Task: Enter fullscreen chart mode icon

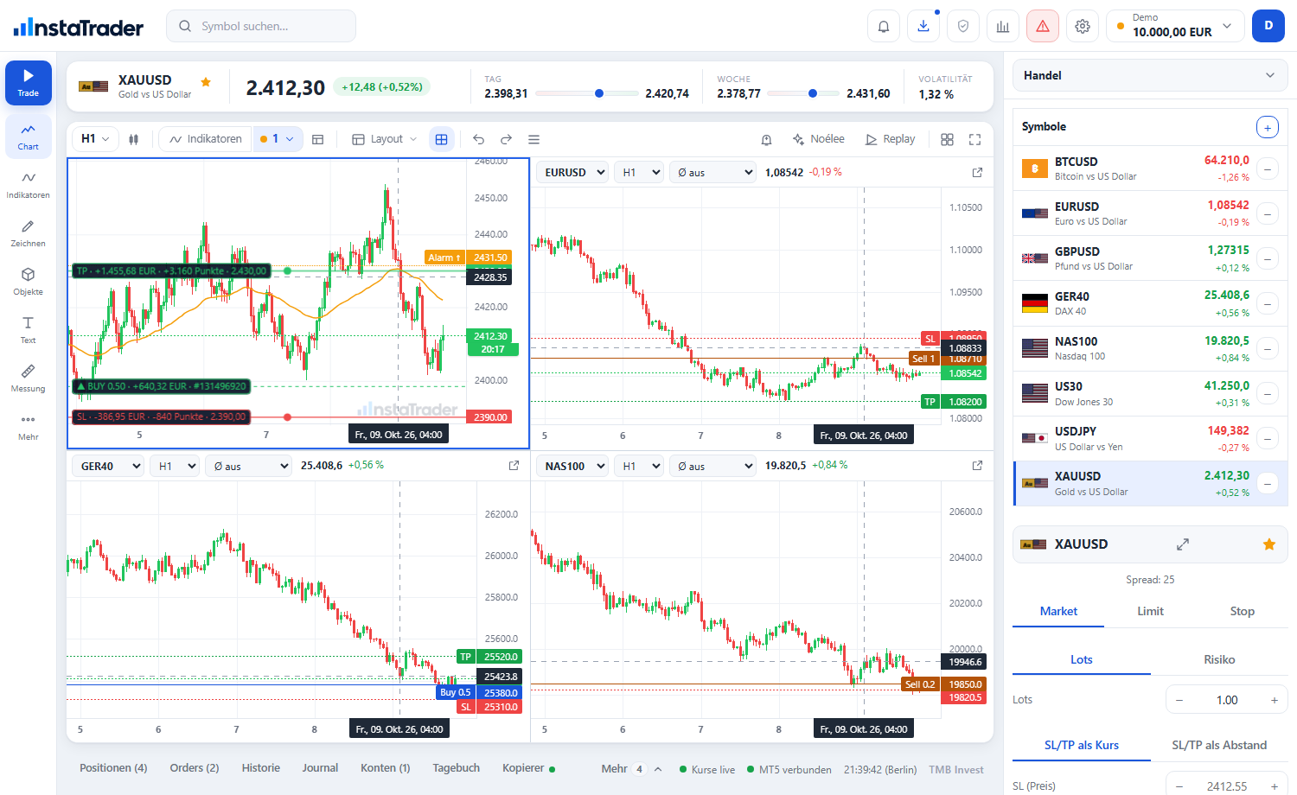Action: click(x=974, y=139)
